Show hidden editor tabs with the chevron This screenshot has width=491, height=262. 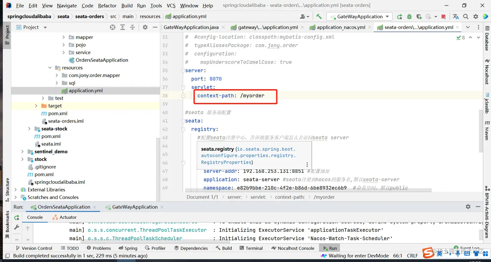[468, 27]
